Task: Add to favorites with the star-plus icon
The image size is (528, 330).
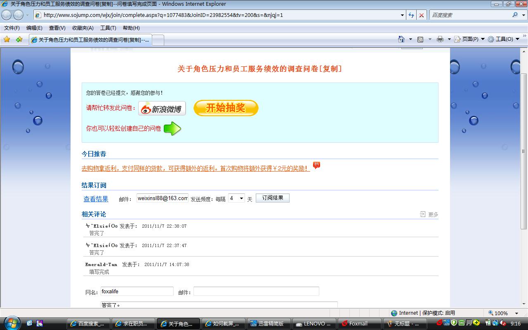Action: (19, 39)
